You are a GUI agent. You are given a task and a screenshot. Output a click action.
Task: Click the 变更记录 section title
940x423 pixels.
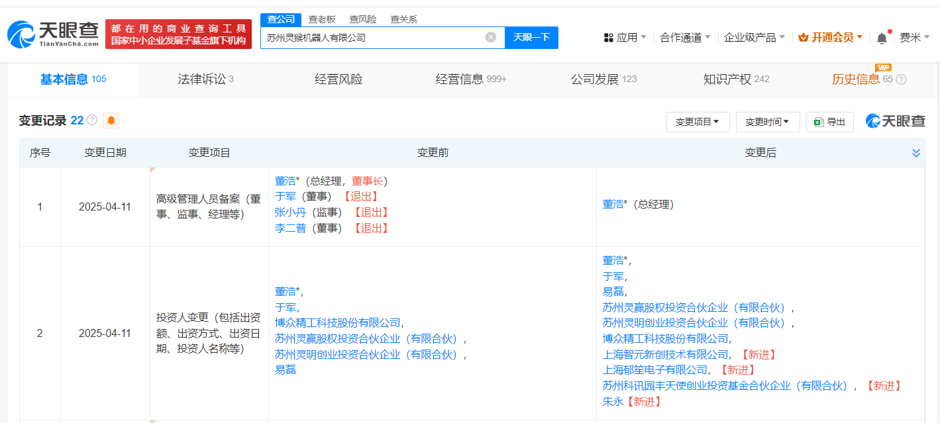[42, 120]
